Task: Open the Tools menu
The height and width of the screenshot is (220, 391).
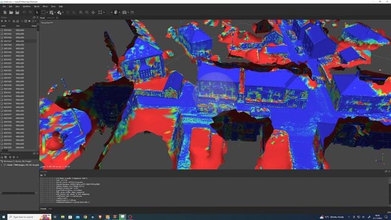Action: 53,7
